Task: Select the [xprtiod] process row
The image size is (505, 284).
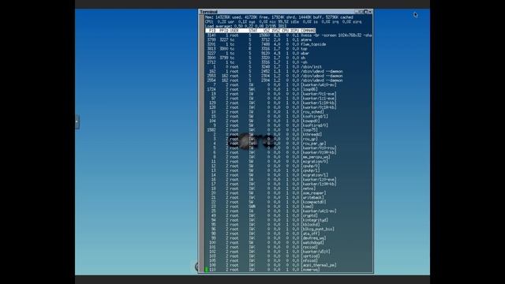Action: (288, 256)
